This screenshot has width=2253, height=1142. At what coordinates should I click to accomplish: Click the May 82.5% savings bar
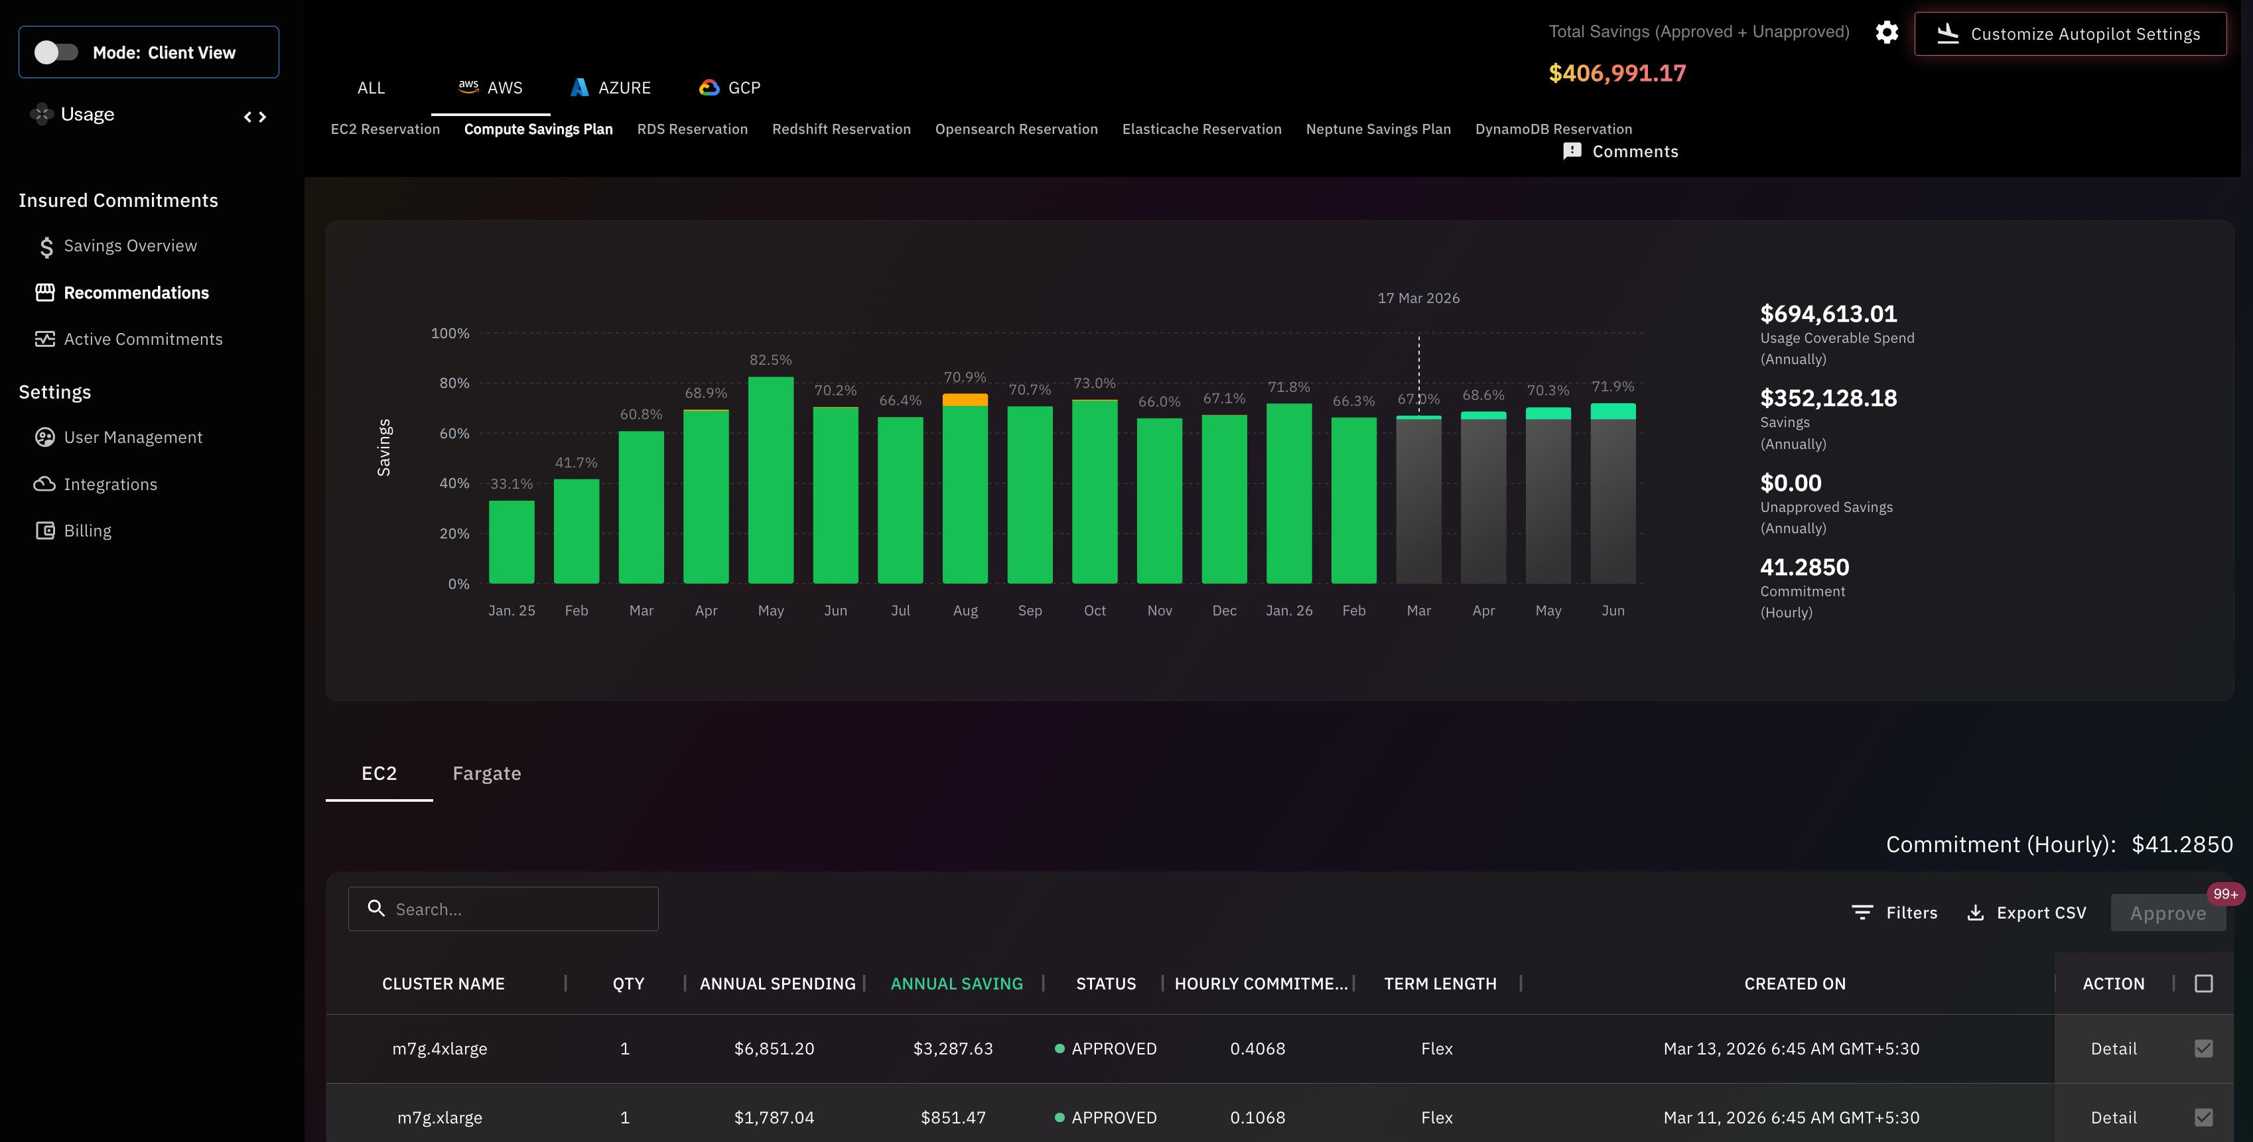[770, 481]
